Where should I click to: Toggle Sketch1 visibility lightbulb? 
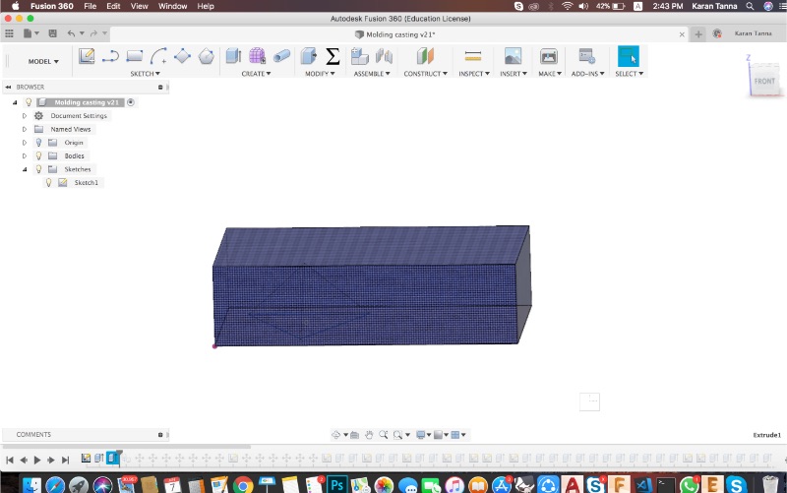pyautogui.click(x=48, y=183)
